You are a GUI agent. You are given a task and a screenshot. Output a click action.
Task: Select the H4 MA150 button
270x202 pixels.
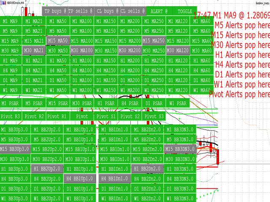tap(106, 70)
